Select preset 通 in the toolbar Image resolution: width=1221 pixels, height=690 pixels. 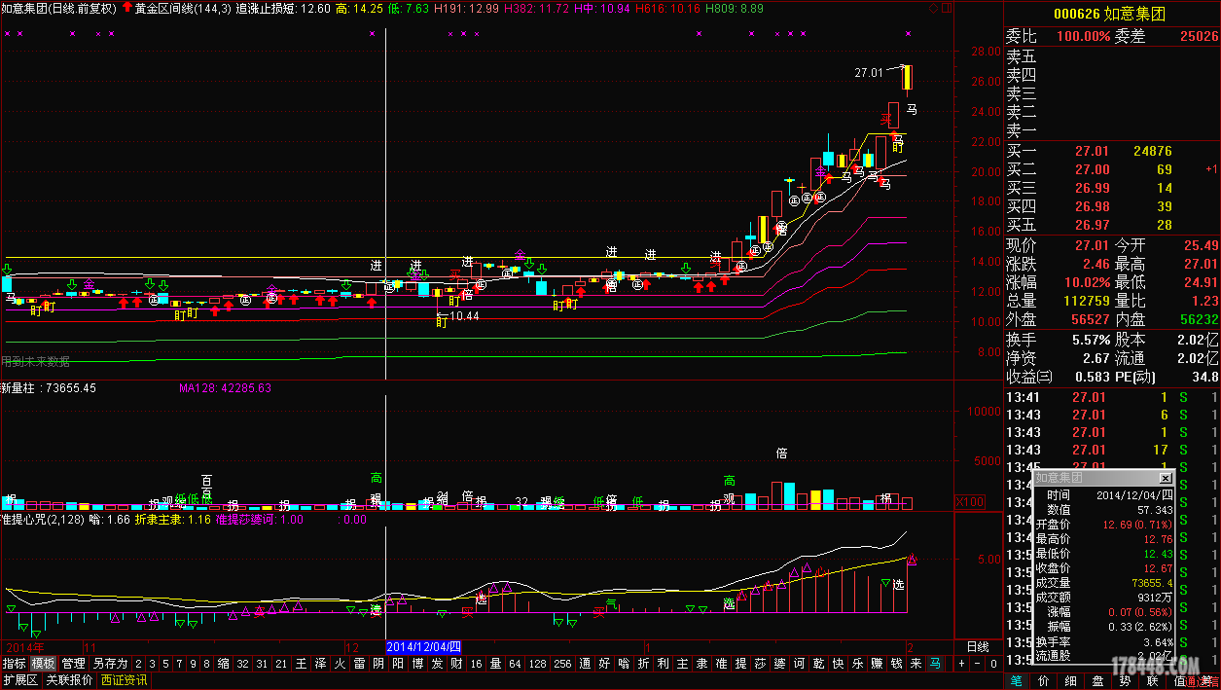pyautogui.click(x=585, y=663)
